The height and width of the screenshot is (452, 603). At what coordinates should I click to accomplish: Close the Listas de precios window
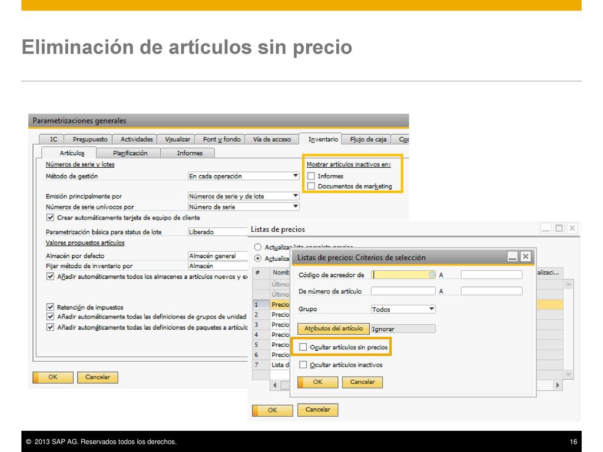572,228
